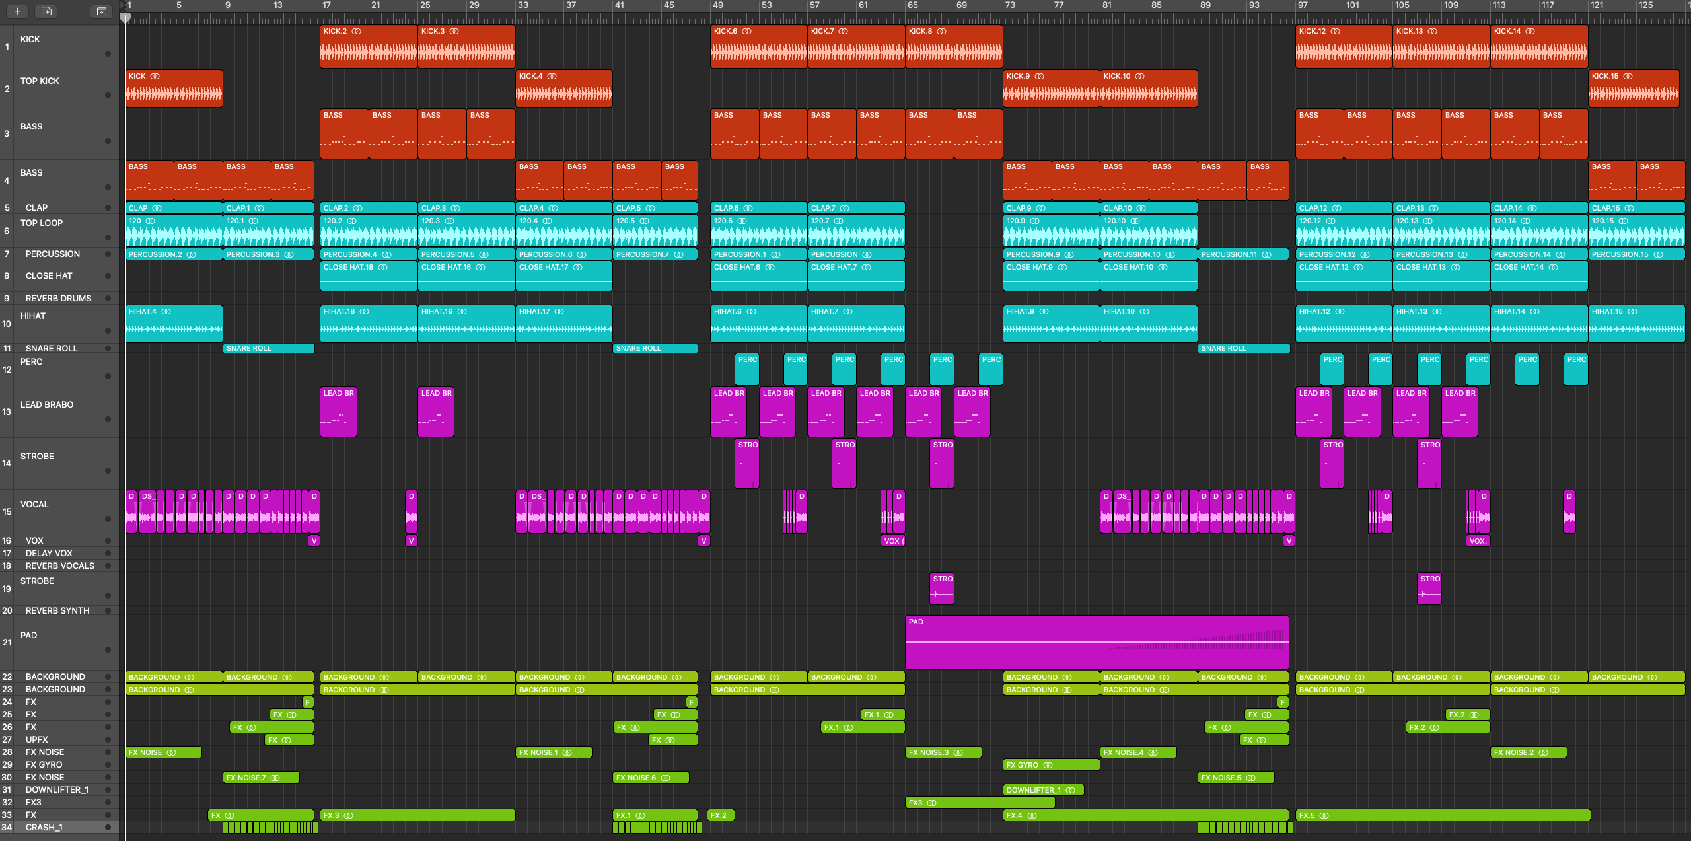This screenshot has height=841, width=1691.
Task: Select the PERC track 12 header
Action: pyautogui.click(x=59, y=369)
